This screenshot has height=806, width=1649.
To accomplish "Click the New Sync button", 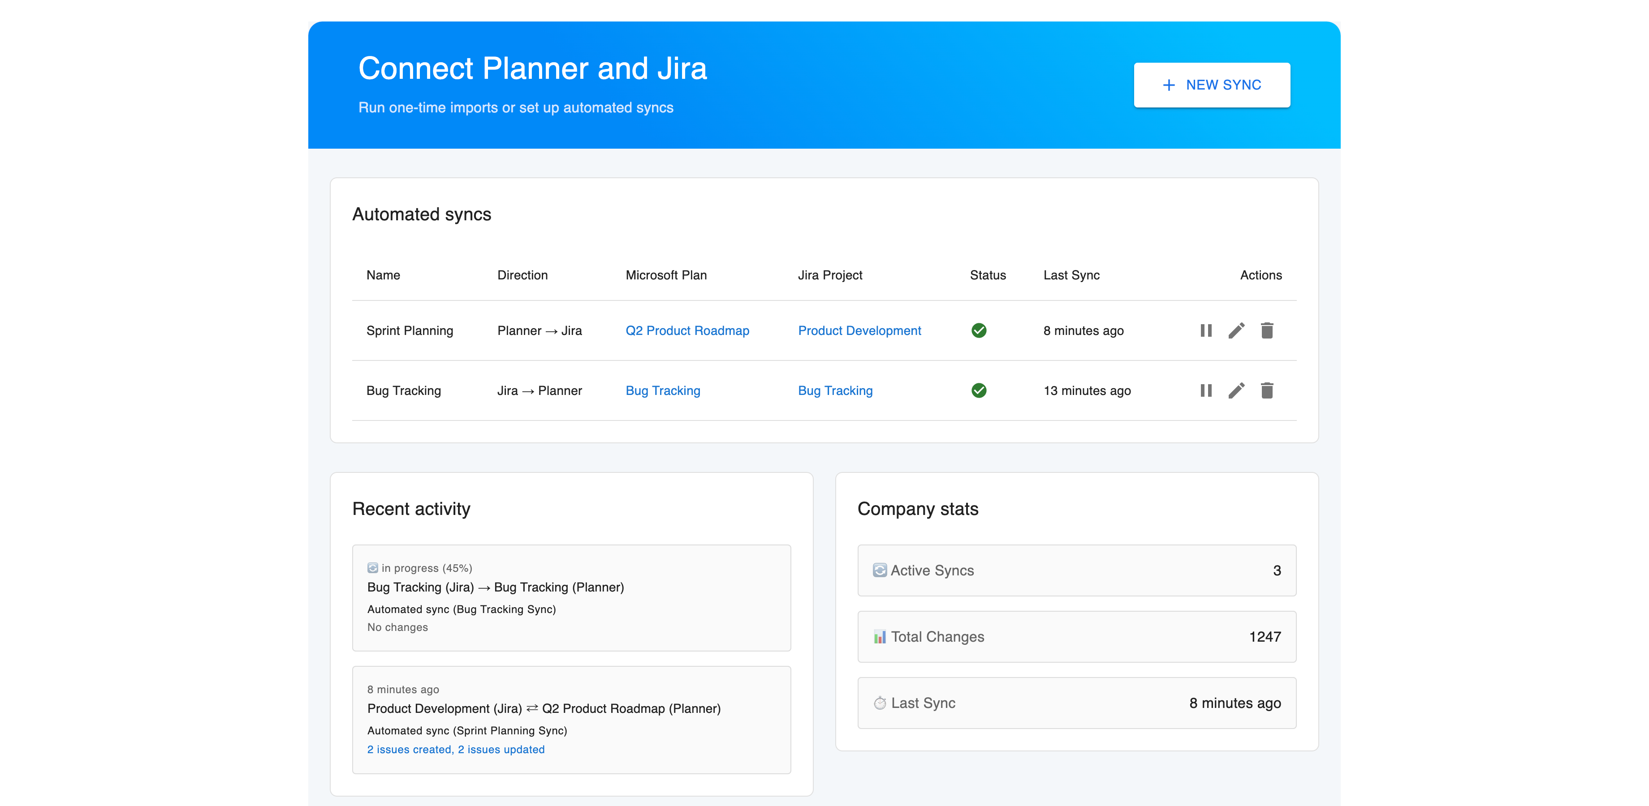I will 1211,85.
